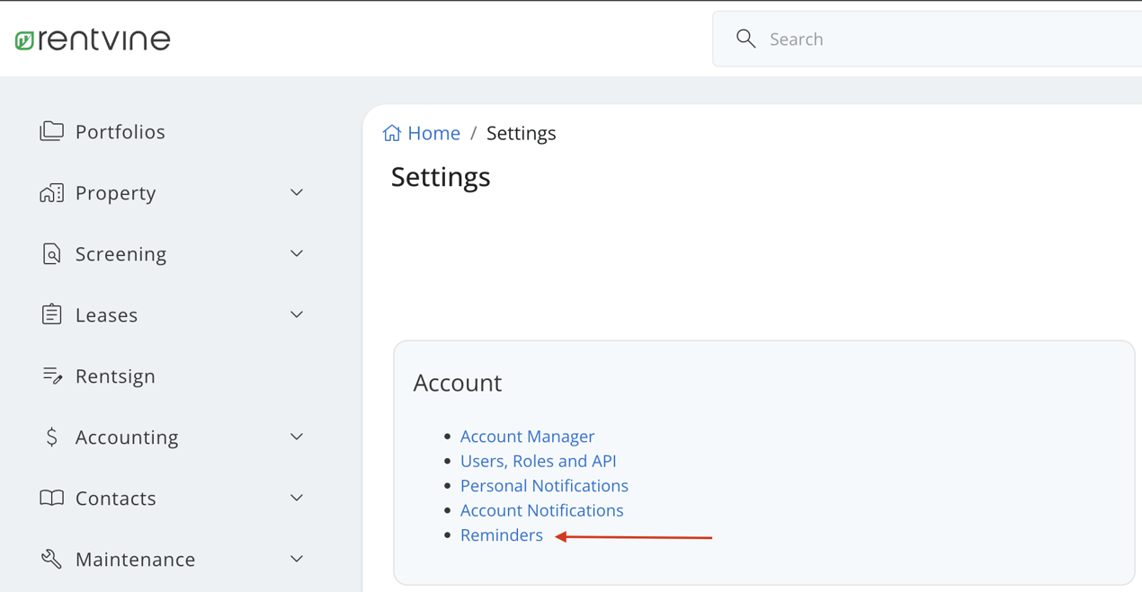Screen dimensions: 1142x592
Task: Click the Rentvine leaf logo
Action: (24, 39)
